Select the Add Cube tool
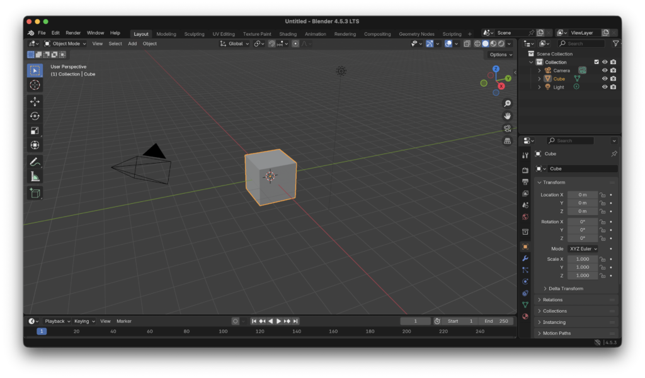 (x=35, y=193)
